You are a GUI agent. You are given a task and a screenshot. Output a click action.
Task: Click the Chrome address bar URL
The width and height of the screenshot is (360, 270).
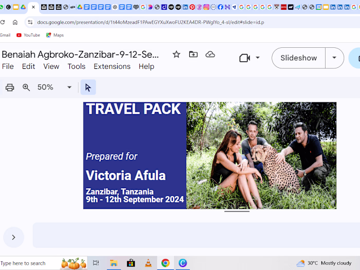pos(151,22)
